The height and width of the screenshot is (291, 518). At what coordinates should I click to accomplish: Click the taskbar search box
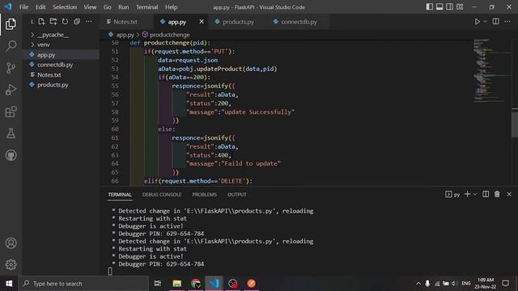[84, 284]
